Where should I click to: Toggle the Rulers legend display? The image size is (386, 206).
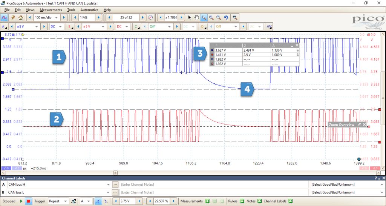click(242, 201)
